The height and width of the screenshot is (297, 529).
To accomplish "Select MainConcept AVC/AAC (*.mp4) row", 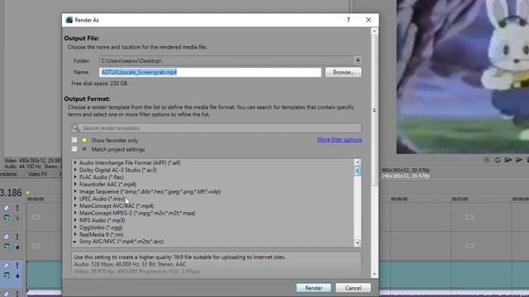I will (x=117, y=205).
